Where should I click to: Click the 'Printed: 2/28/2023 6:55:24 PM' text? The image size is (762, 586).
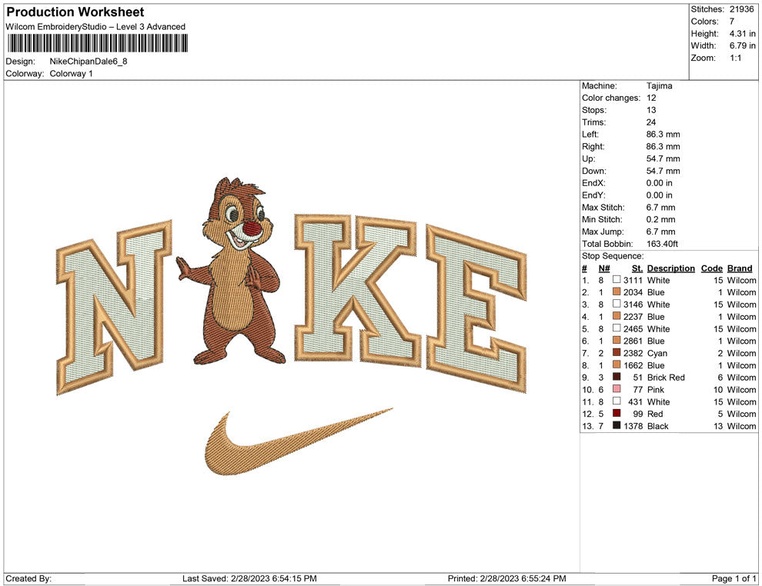click(x=507, y=578)
